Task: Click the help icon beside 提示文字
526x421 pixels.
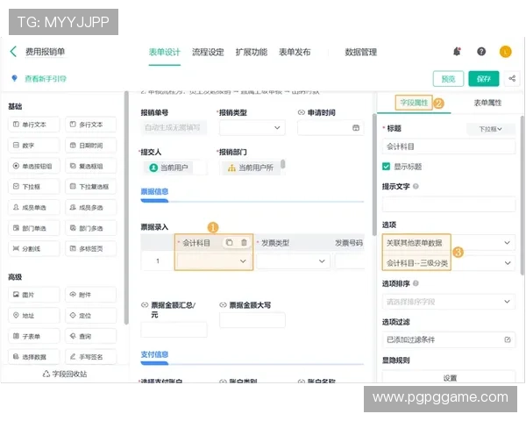Action: (x=416, y=186)
